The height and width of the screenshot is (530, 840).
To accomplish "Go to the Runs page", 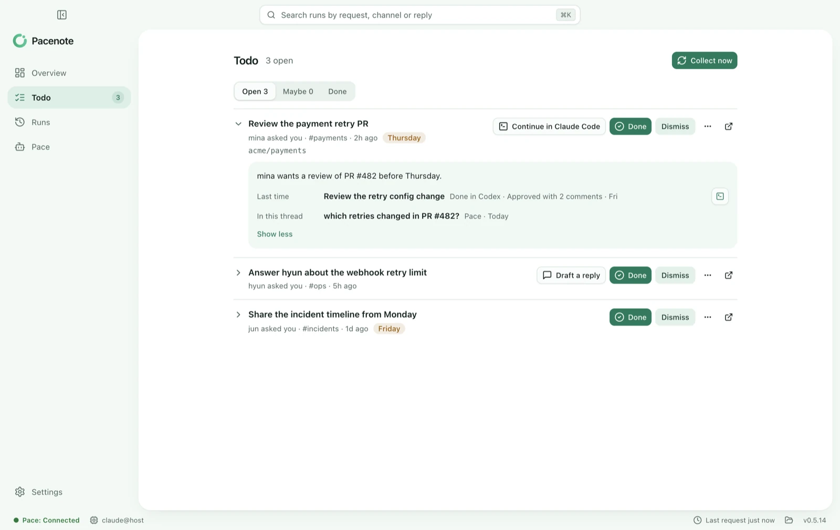I will (x=69, y=122).
